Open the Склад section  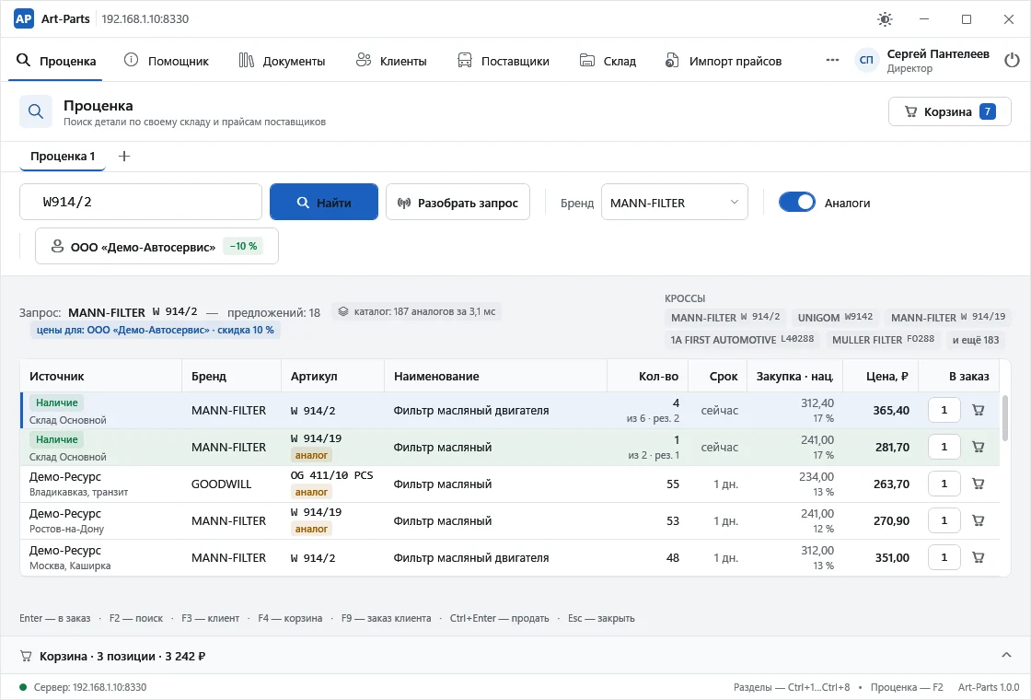(608, 61)
